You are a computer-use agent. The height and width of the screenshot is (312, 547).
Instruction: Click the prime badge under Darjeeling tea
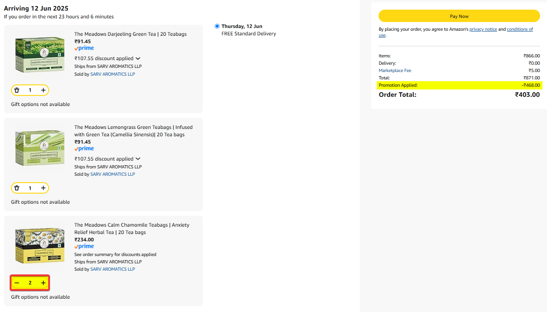pyautogui.click(x=84, y=48)
